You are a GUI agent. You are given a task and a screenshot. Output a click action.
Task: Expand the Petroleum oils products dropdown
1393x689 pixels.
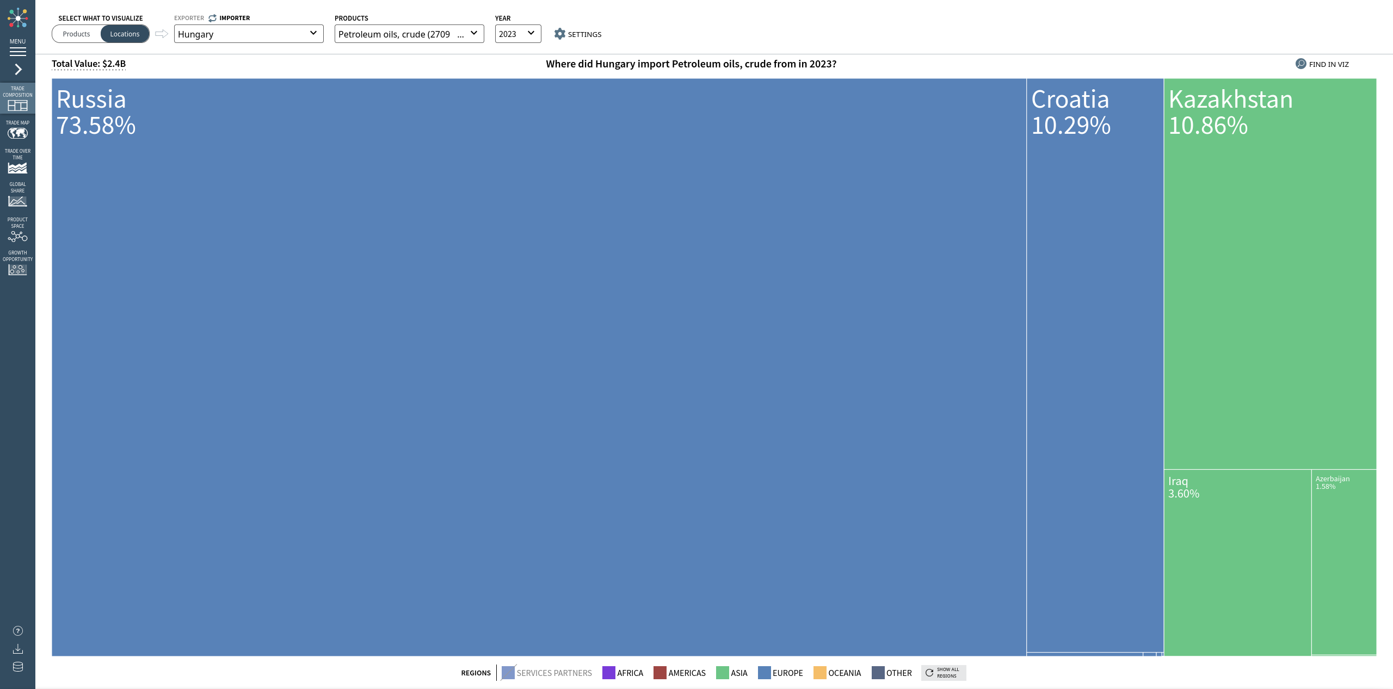point(409,34)
